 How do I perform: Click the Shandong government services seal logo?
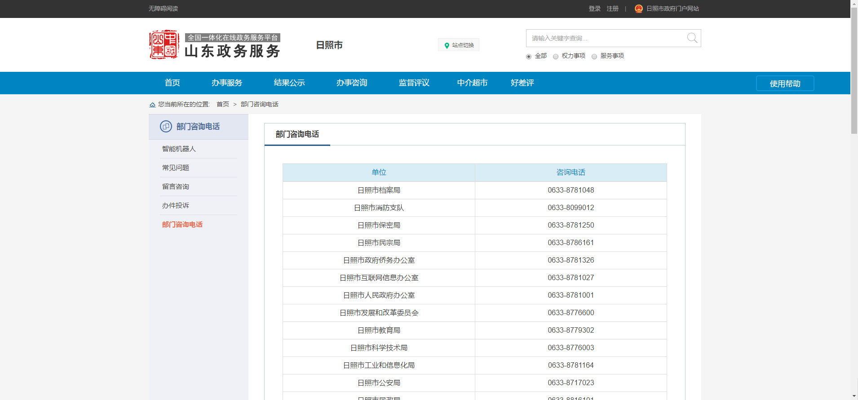[x=164, y=44]
